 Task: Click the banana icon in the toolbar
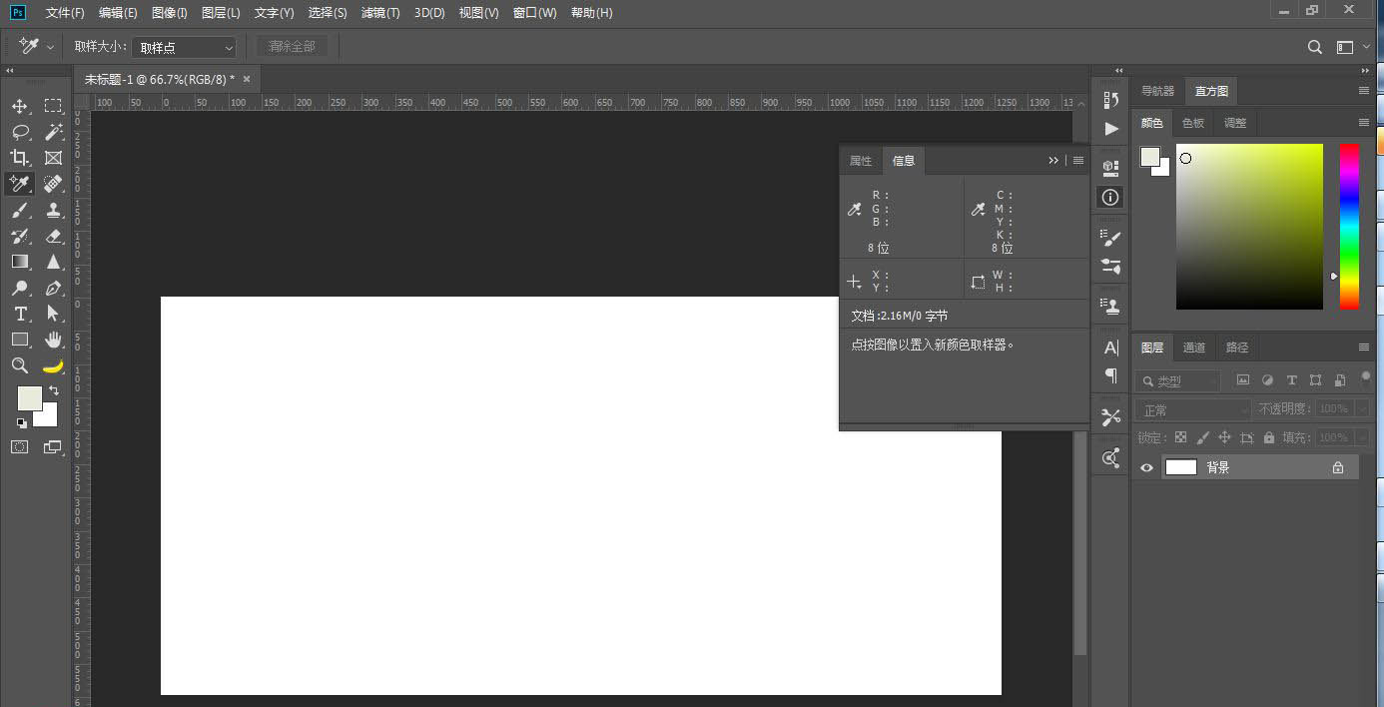(x=53, y=365)
